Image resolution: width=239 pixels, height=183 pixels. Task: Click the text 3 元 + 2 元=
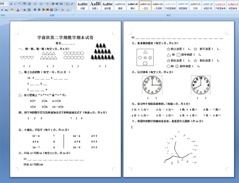coord(140,110)
